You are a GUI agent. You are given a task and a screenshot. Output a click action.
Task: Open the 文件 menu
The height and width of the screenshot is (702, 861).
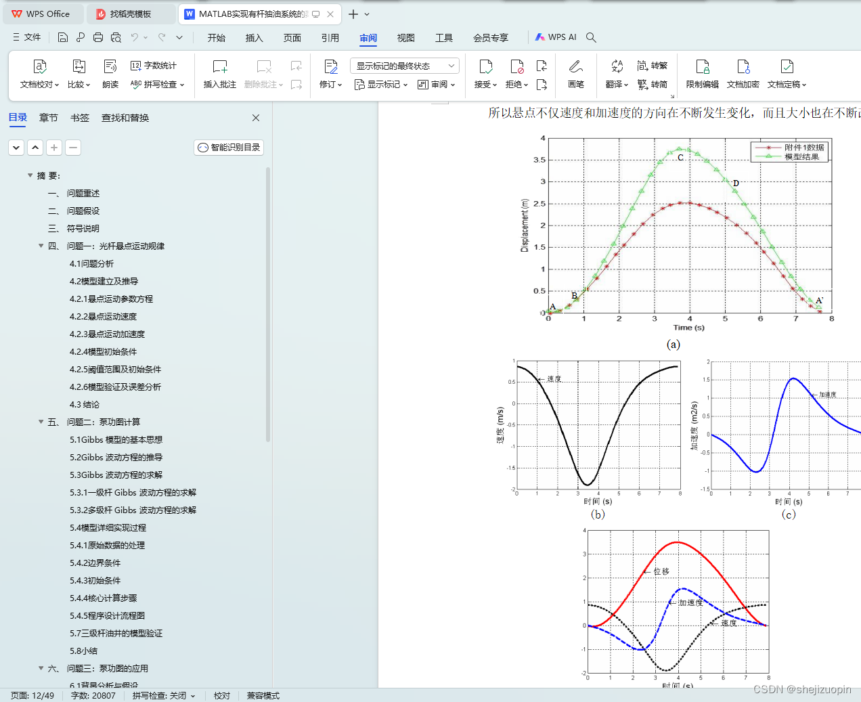[x=27, y=37]
